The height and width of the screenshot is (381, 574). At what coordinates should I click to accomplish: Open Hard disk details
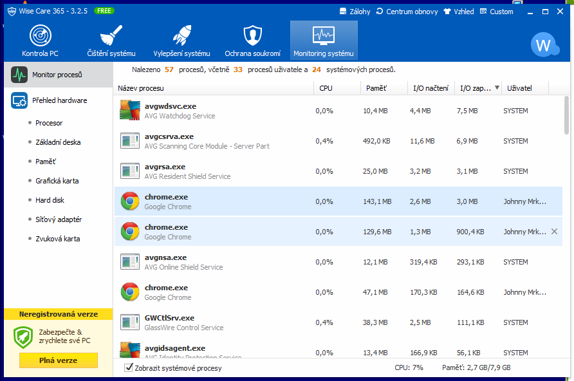(x=50, y=200)
